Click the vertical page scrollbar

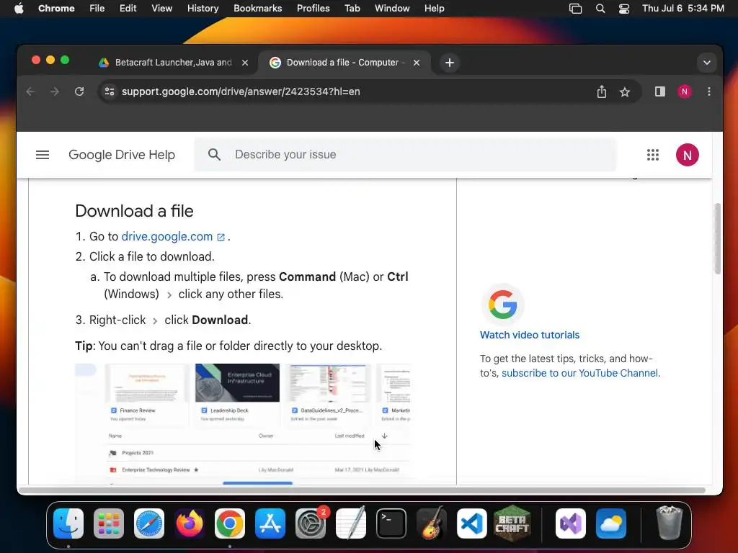[717, 238]
